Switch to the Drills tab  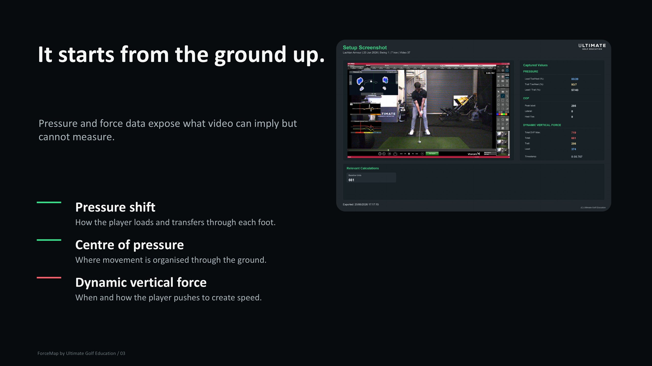431,66
